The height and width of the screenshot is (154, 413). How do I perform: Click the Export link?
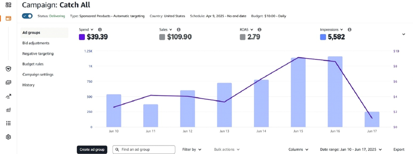click(x=399, y=149)
